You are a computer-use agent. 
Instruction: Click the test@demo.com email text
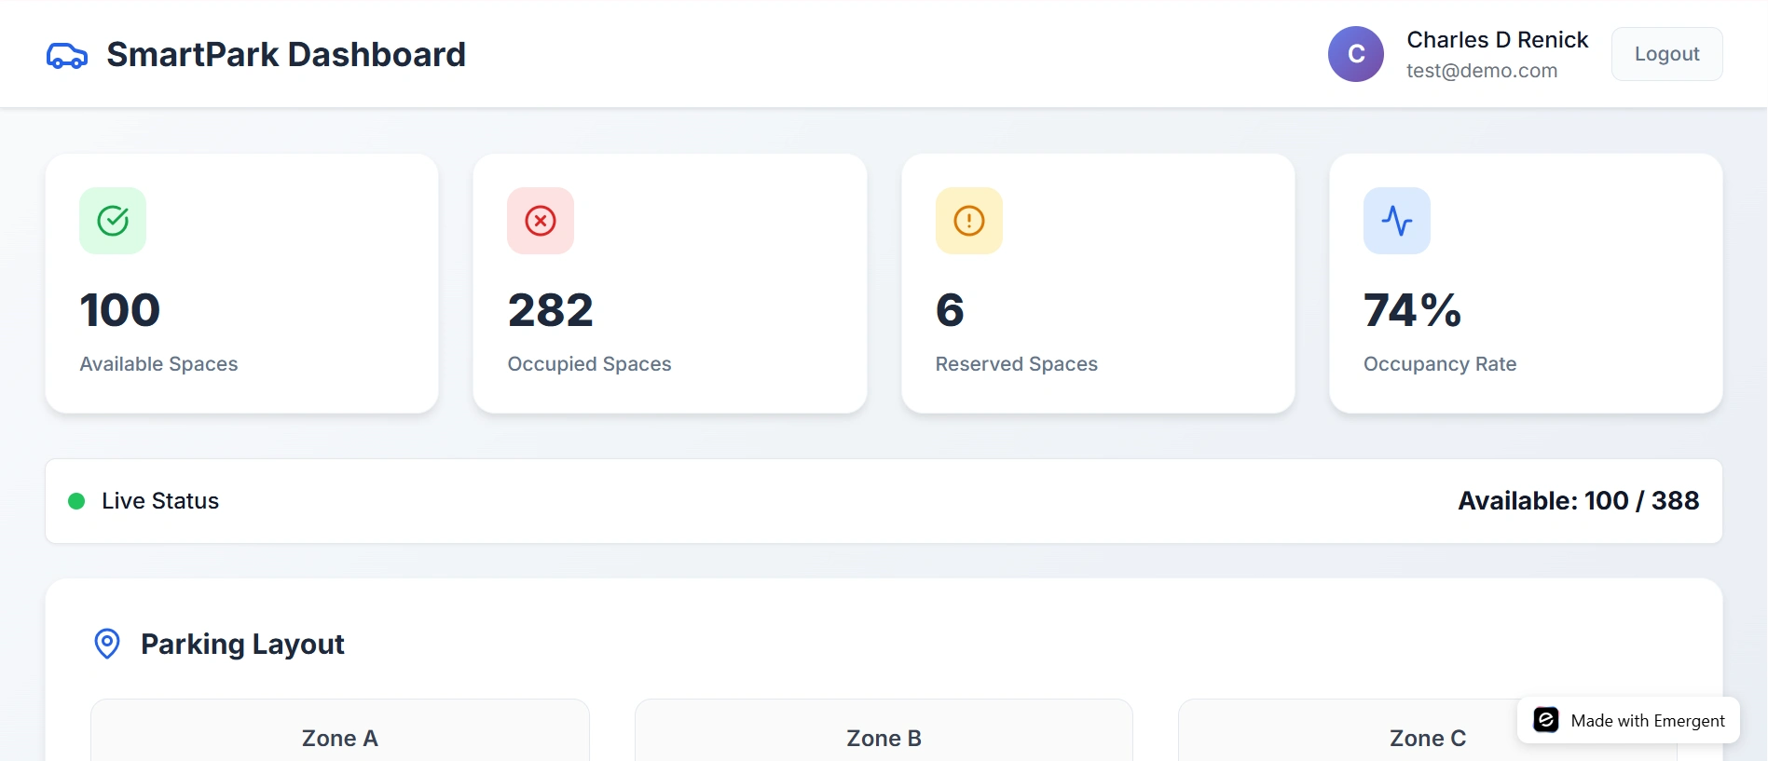[x=1482, y=71]
